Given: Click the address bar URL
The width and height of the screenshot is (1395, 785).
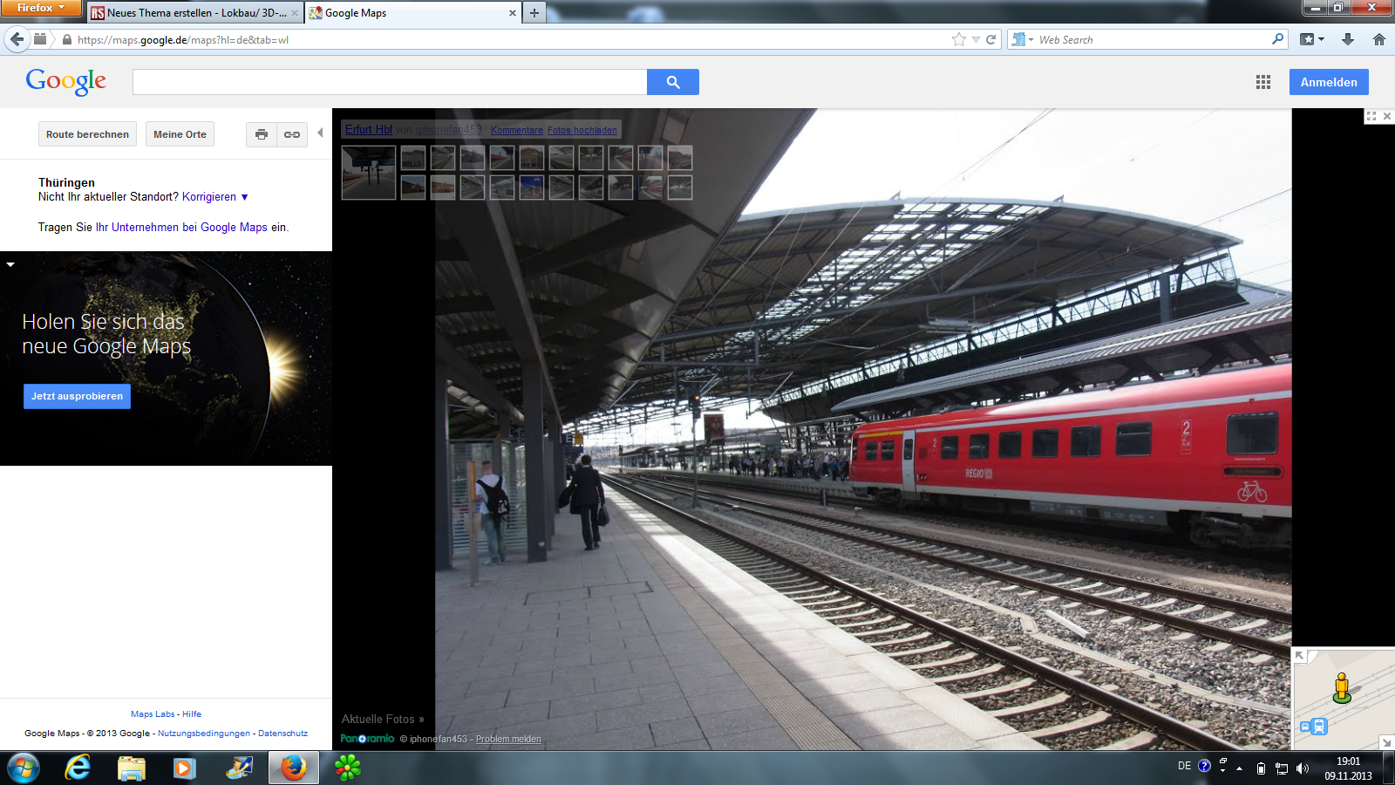Looking at the screenshot, I should pyautogui.click(x=183, y=40).
